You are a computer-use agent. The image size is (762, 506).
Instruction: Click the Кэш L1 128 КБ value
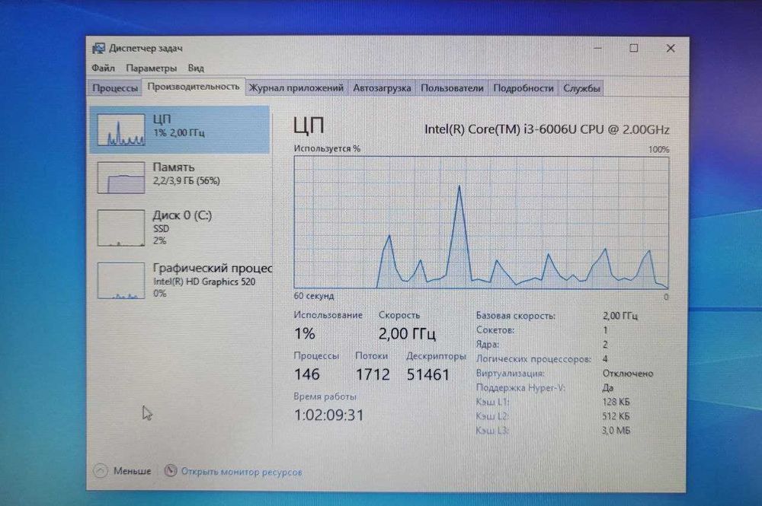pos(616,402)
